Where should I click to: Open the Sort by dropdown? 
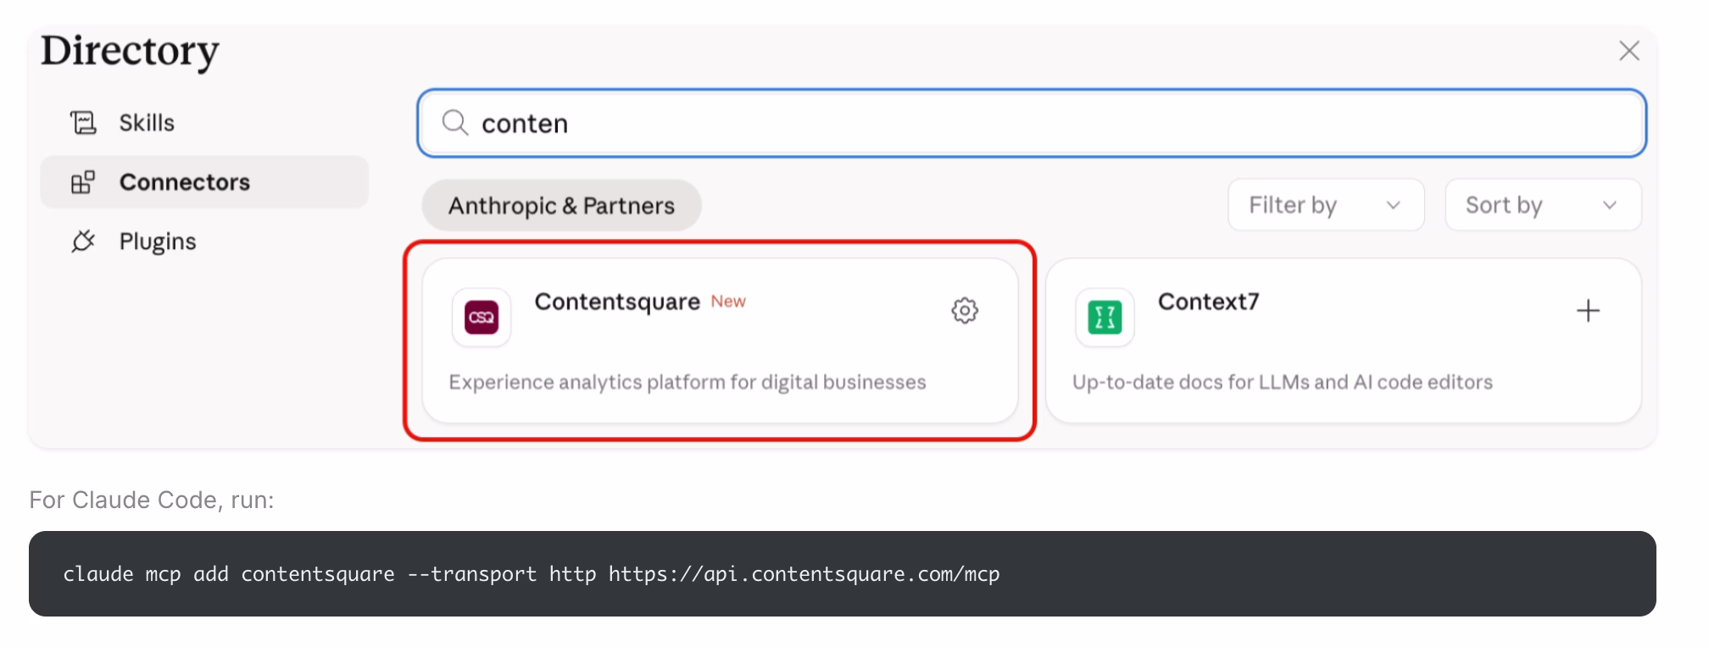click(1543, 205)
